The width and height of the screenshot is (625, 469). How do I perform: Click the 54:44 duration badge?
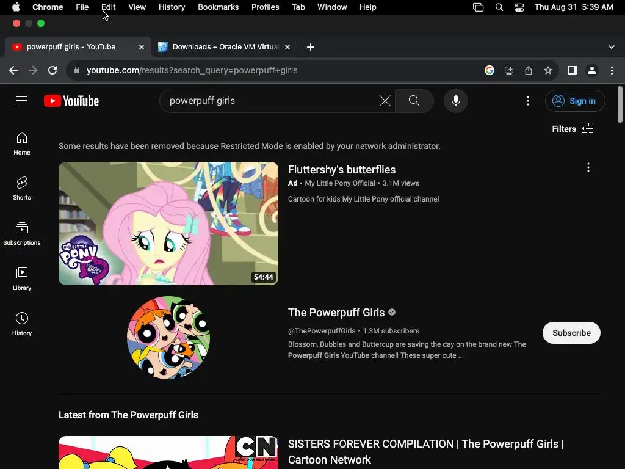[264, 277]
